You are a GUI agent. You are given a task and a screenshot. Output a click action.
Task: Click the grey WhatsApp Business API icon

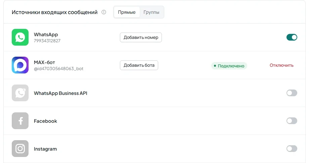[20, 93]
